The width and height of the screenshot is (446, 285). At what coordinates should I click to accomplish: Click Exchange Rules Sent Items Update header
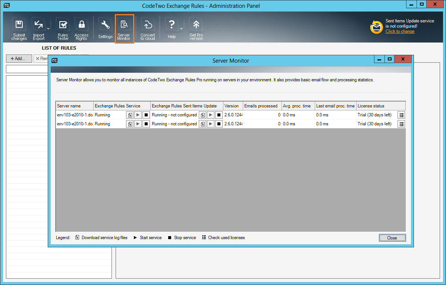[x=186, y=106]
